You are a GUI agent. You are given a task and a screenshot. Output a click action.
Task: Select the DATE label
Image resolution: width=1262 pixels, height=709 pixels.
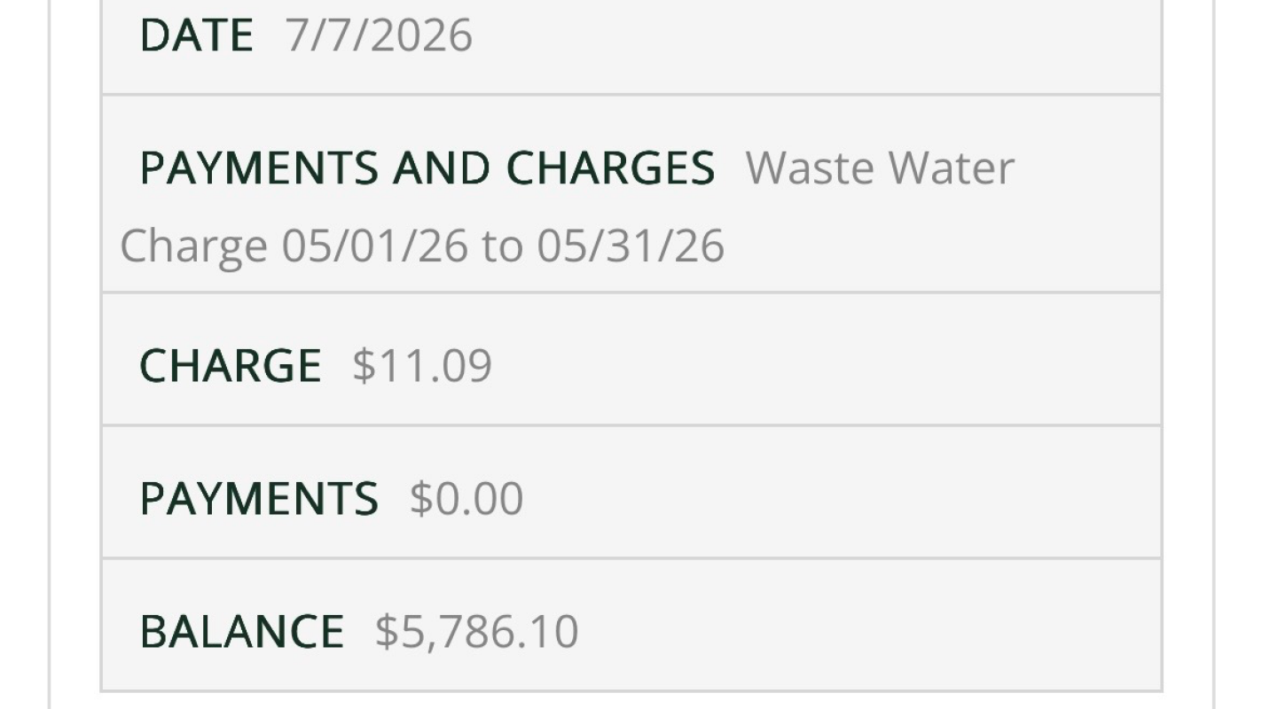196,35
